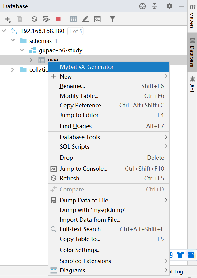The image size is (197, 278).
Task: Click the New data source plus icon
Action: coord(7,19)
